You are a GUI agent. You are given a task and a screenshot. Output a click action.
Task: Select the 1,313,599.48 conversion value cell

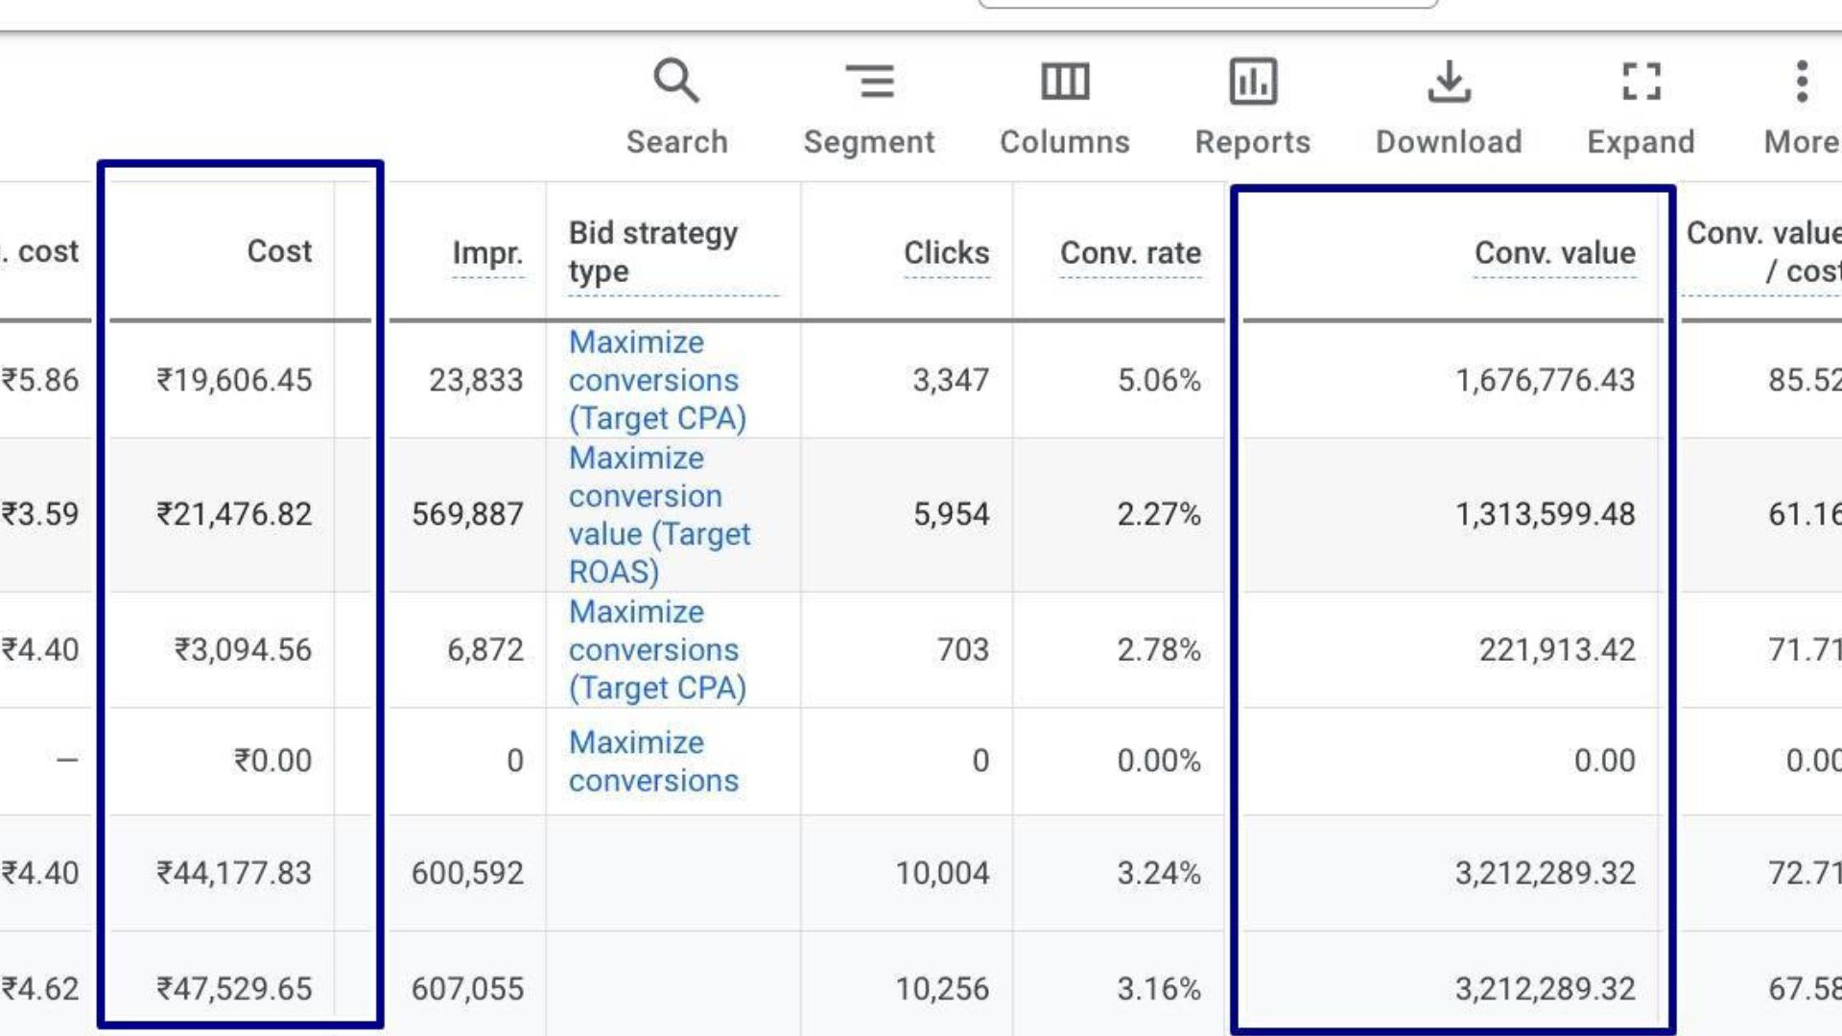pyautogui.click(x=1545, y=515)
